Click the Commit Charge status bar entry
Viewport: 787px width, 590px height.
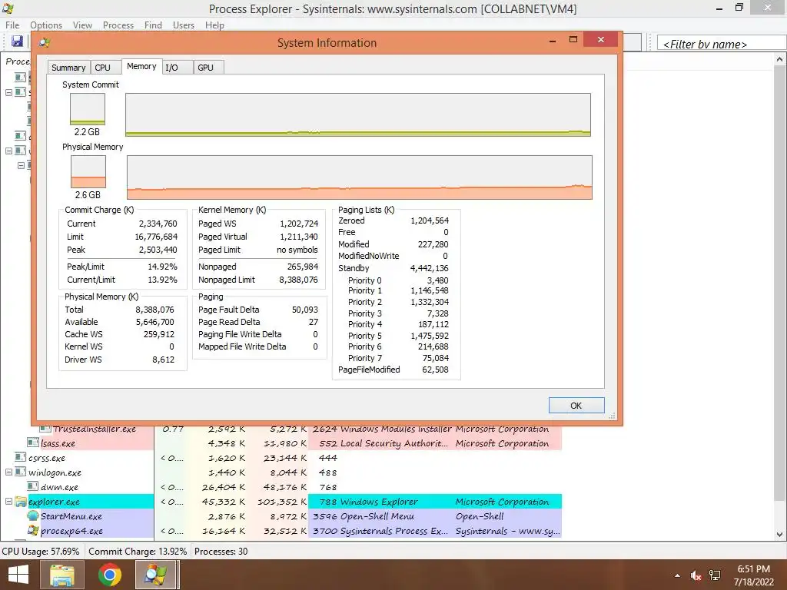coord(138,551)
